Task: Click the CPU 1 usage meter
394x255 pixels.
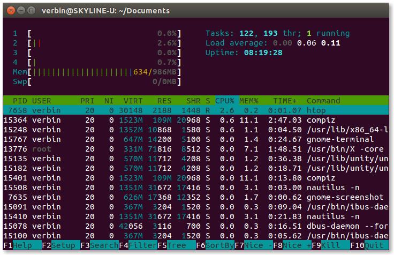Action: [97, 33]
